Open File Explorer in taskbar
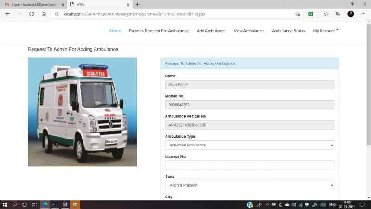The height and width of the screenshot is (209, 371). click(x=75, y=204)
